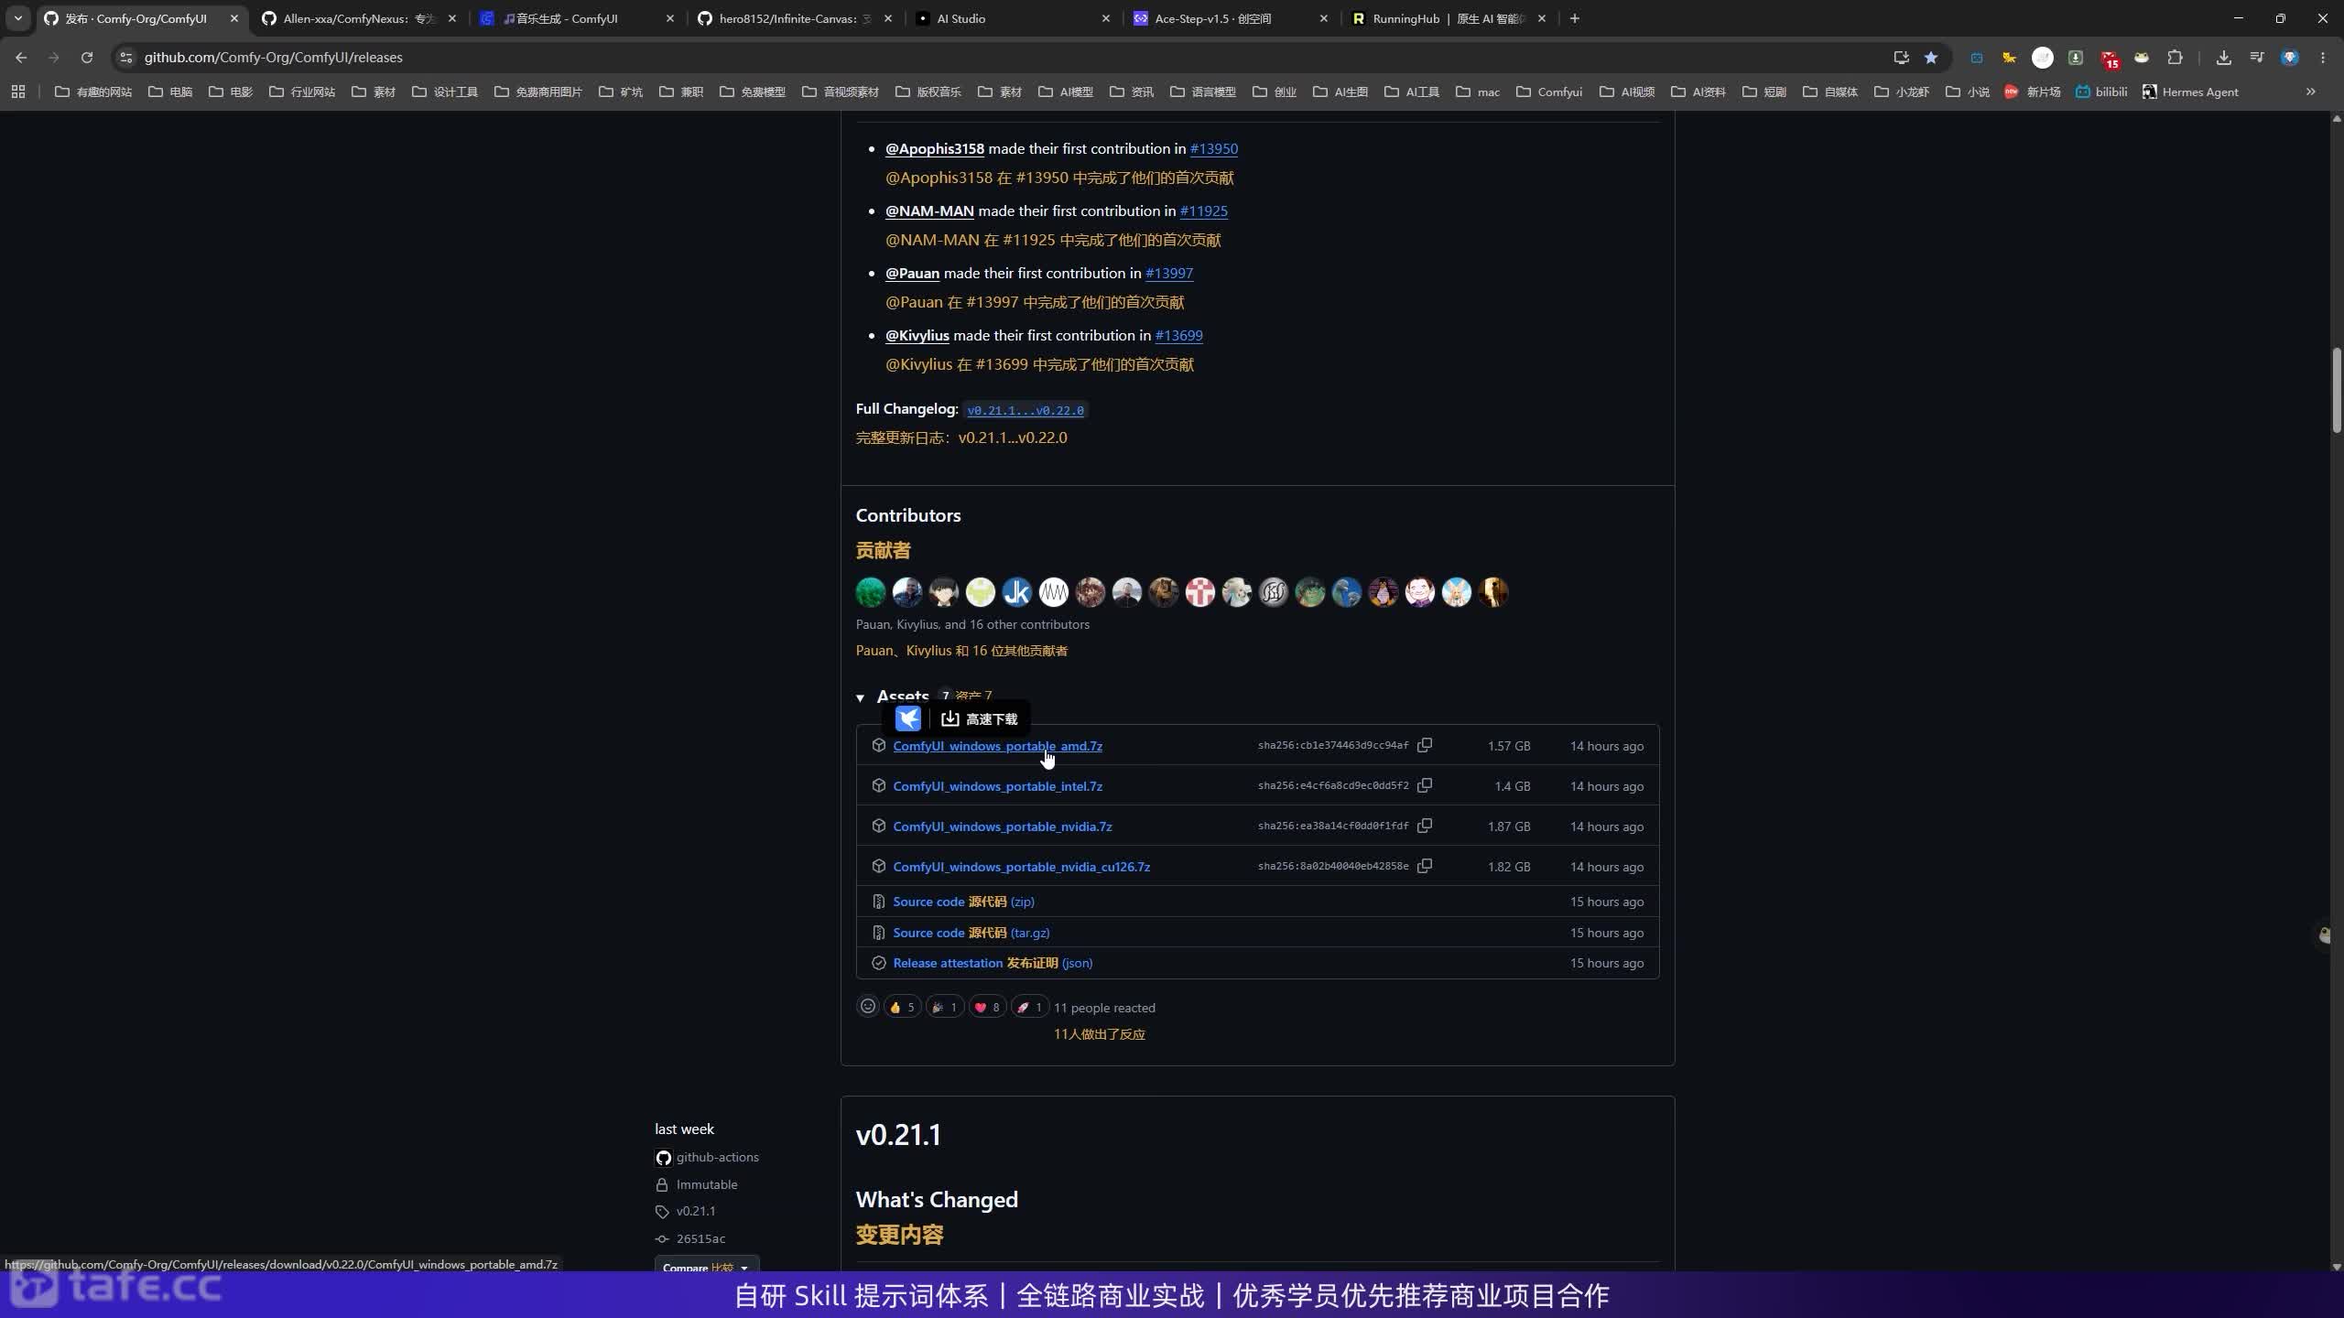Open a new browser tab
The height and width of the screenshot is (1318, 2344).
coord(1575,18)
